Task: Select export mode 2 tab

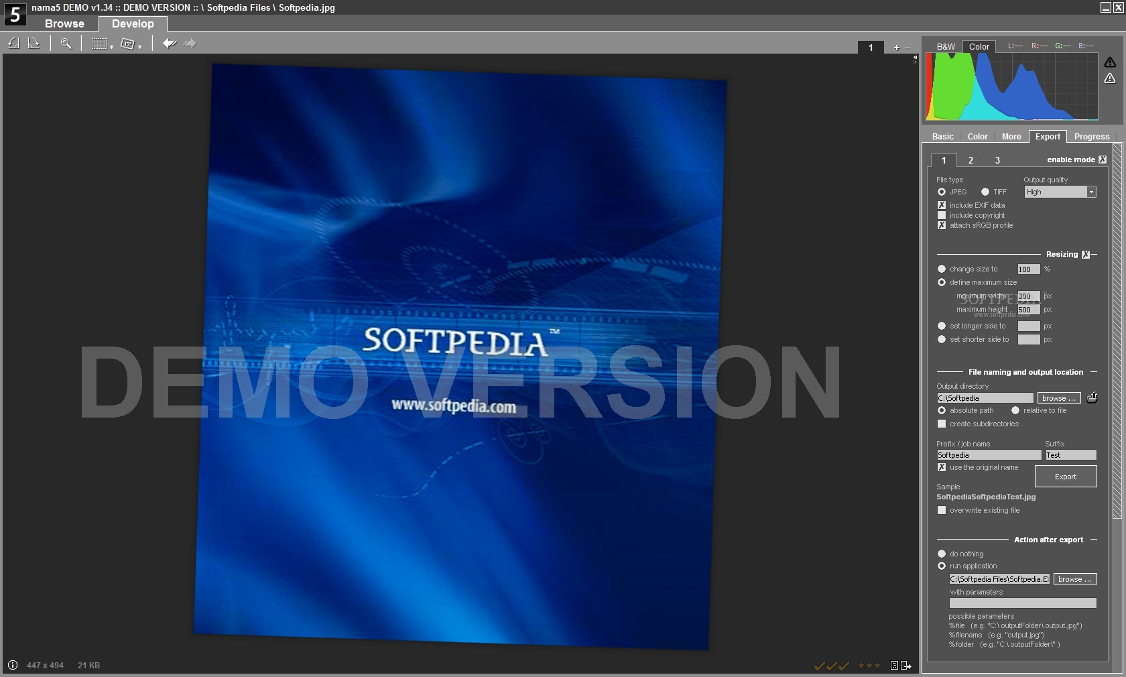Action: click(x=971, y=160)
